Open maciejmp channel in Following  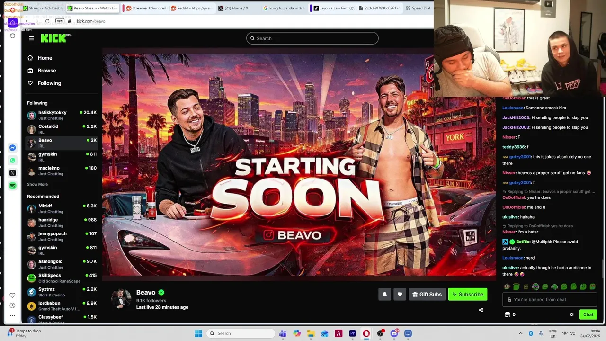point(62,170)
